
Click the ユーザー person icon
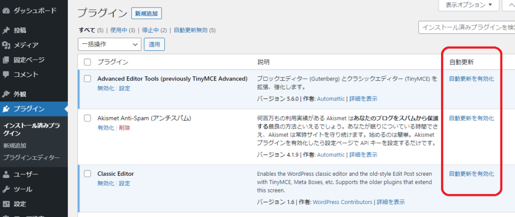coord(6,175)
